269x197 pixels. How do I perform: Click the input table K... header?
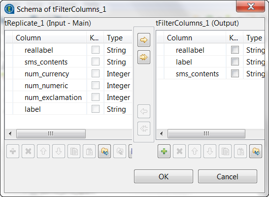tap(95, 38)
